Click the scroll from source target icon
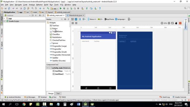The height and width of the screenshot is (107, 190). (33, 15)
